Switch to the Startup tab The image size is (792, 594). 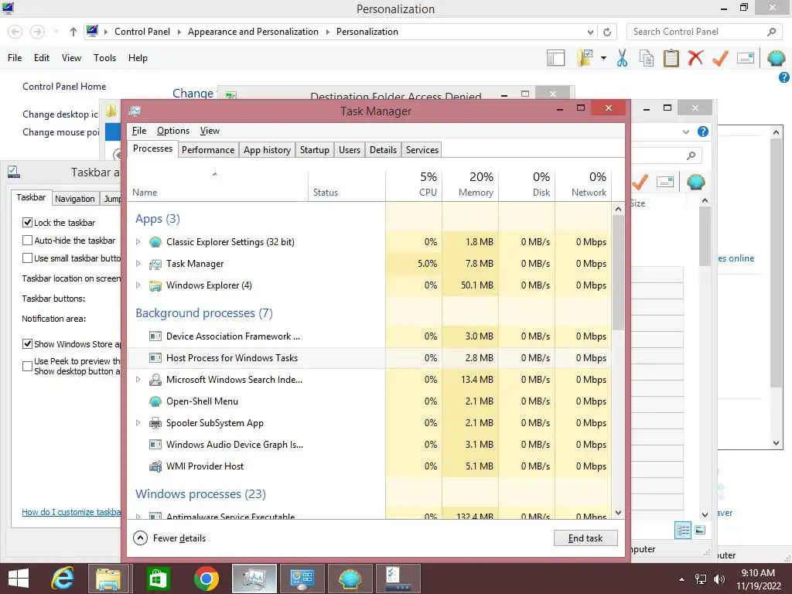(314, 150)
